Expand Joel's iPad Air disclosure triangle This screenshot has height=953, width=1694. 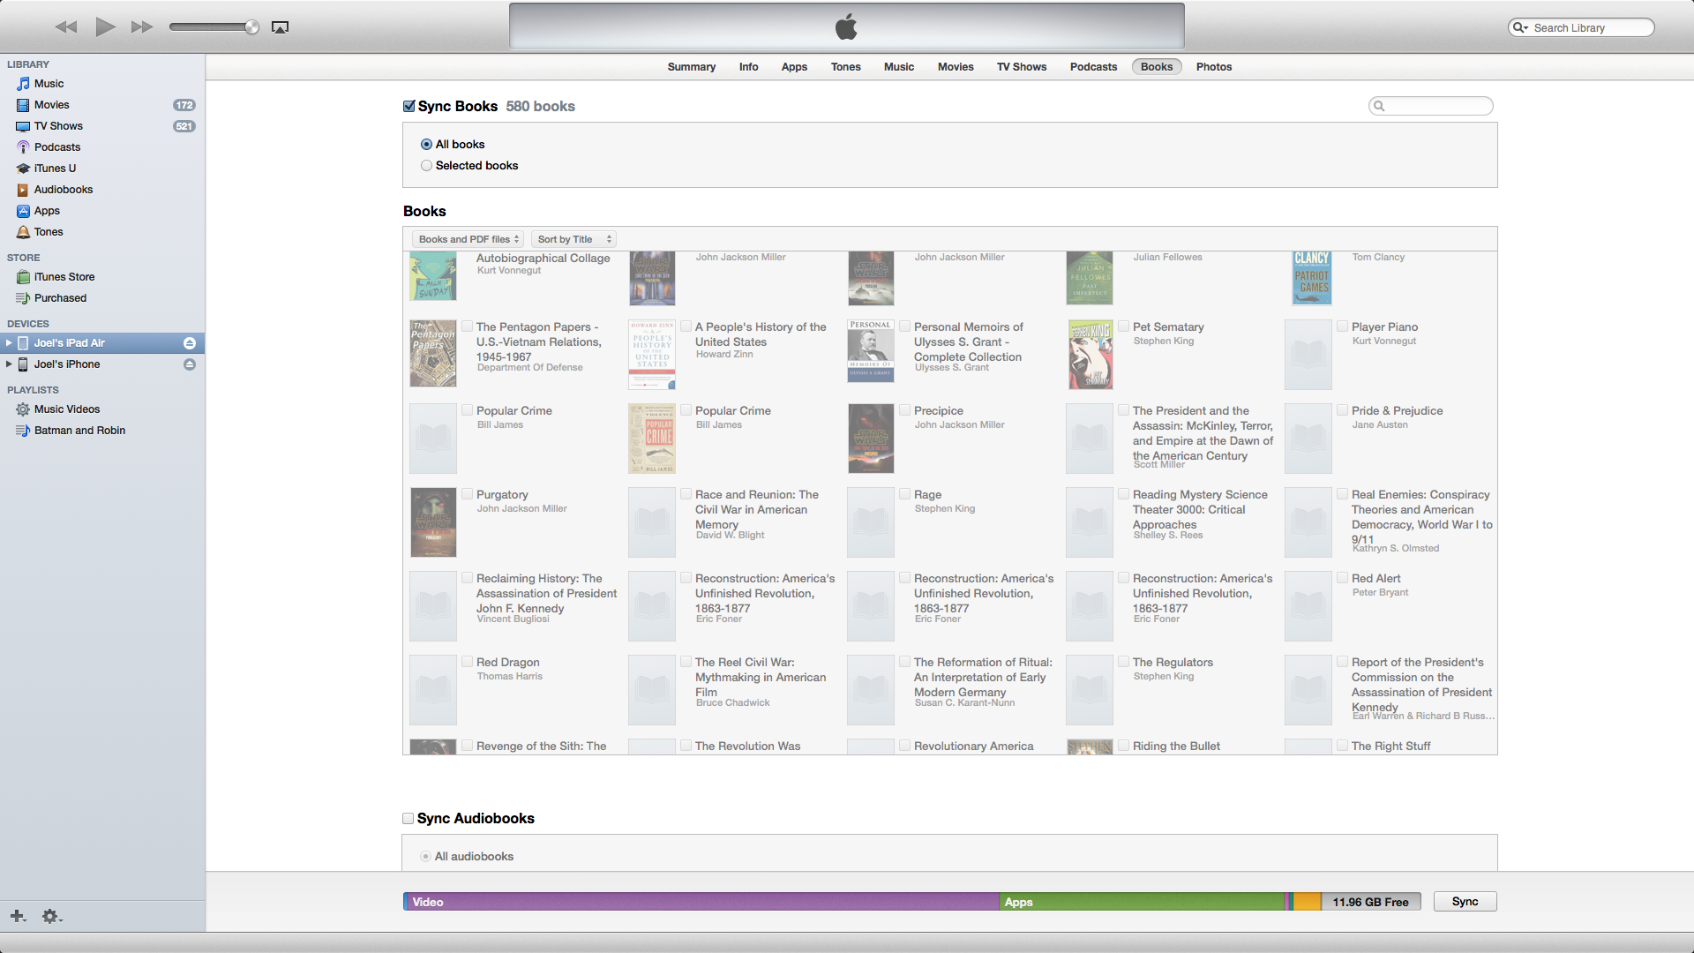[x=9, y=343]
